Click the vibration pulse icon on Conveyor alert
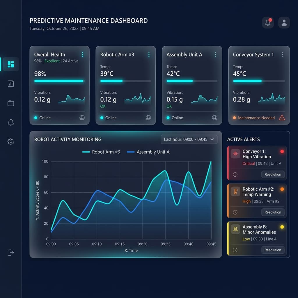298x298 pixels. [235, 154]
